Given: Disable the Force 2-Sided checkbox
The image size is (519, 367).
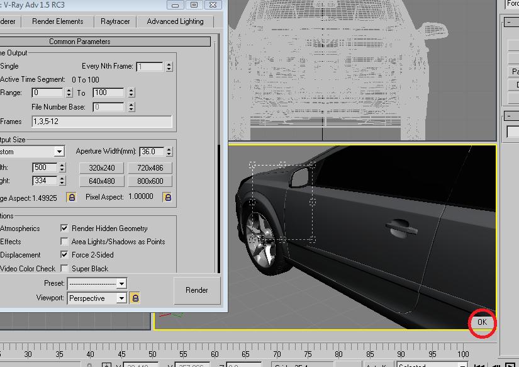Looking at the screenshot, I should pos(64,255).
